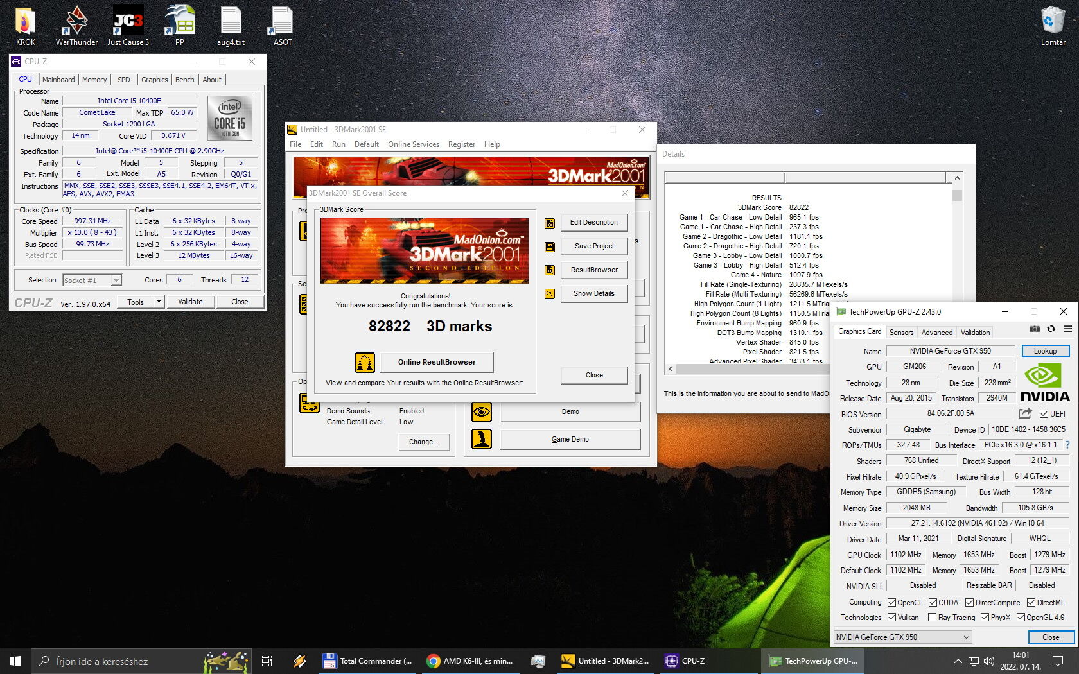
Task: Toggle the OpenGL 4.6 checkbox
Action: point(1021,618)
